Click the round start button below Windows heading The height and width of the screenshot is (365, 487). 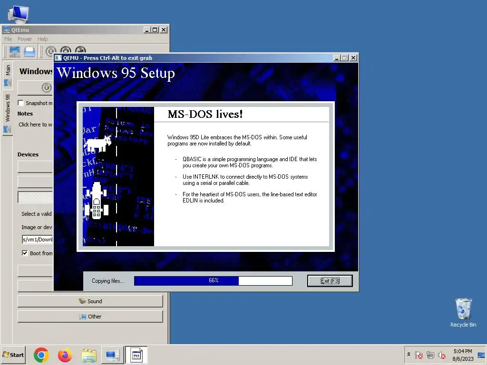pos(47,87)
